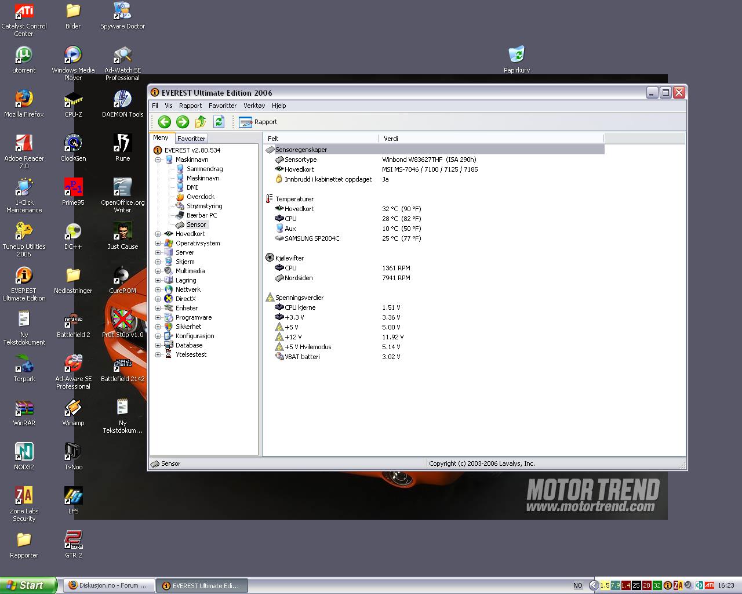The width and height of the screenshot is (742, 594).
Task: Click the green Back arrow in EVEREST toolbar
Action: (x=164, y=122)
